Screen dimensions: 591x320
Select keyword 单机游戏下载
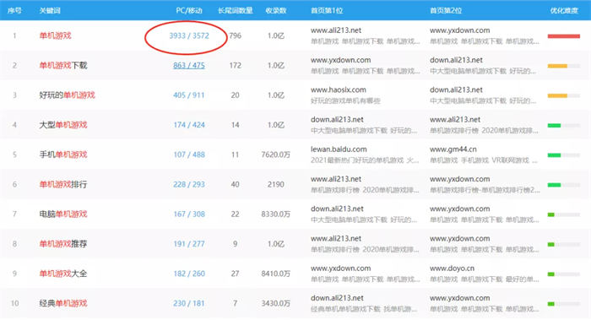[63, 66]
